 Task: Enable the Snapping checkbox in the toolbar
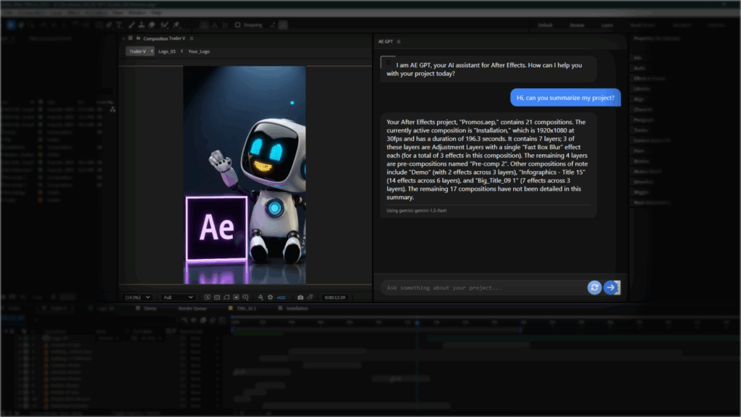[x=239, y=24]
